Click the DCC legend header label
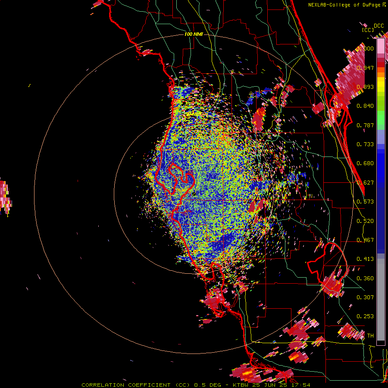 click(x=379, y=26)
